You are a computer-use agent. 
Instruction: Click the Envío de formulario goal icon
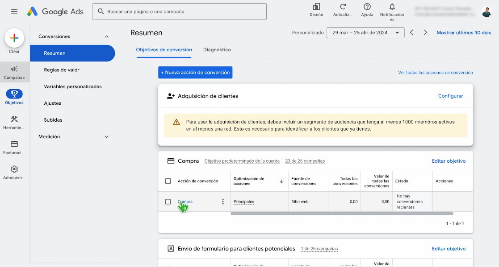[x=171, y=249]
